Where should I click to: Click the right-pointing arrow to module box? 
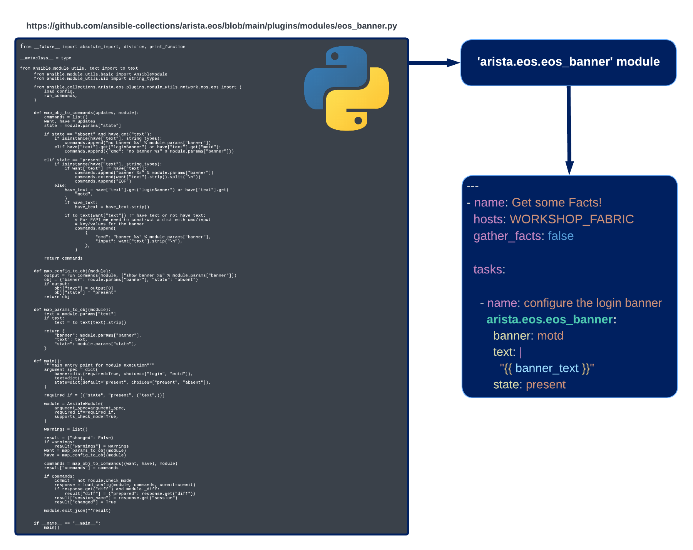pyautogui.click(x=434, y=63)
